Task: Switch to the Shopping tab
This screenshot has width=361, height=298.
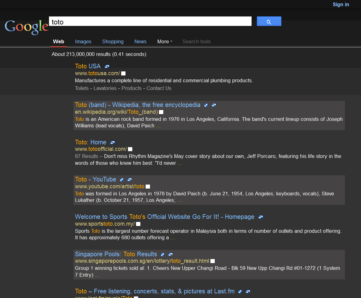Action: [x=113, y=41]
